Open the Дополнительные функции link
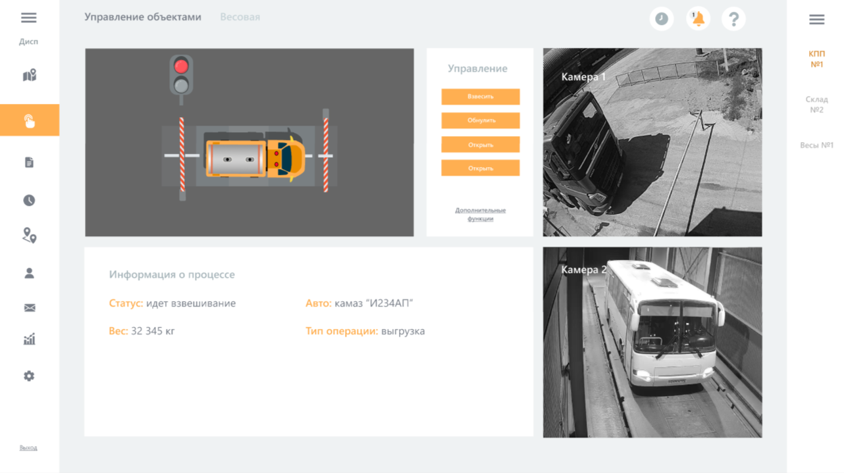Screen dimensions: 844x473 pyautogui.click(x=480, y=214)
